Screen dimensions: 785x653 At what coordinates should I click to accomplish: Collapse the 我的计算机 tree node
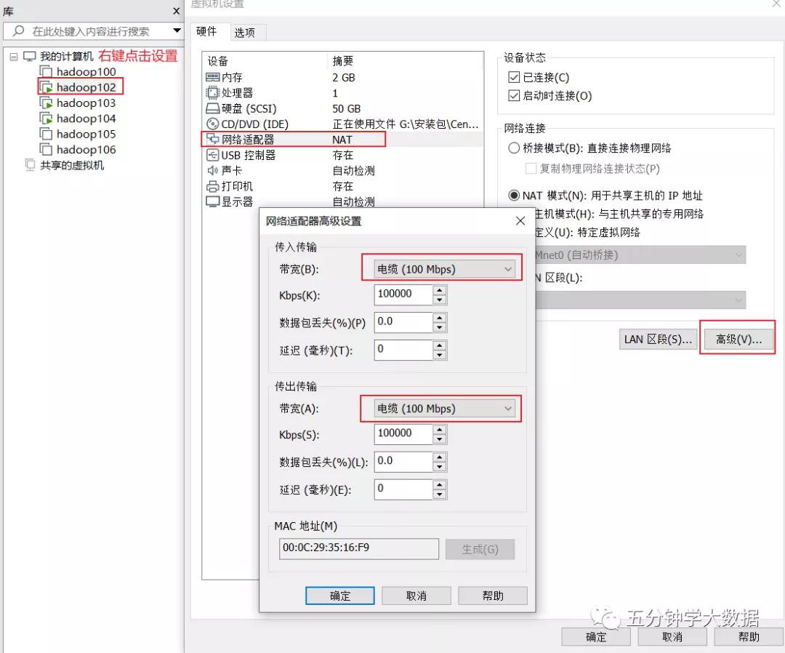click(x=15, y=55)
